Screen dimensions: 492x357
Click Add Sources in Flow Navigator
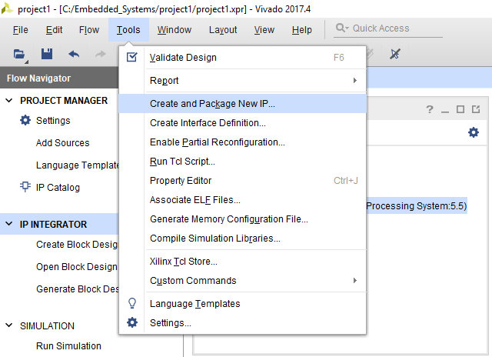click(62, 143)
